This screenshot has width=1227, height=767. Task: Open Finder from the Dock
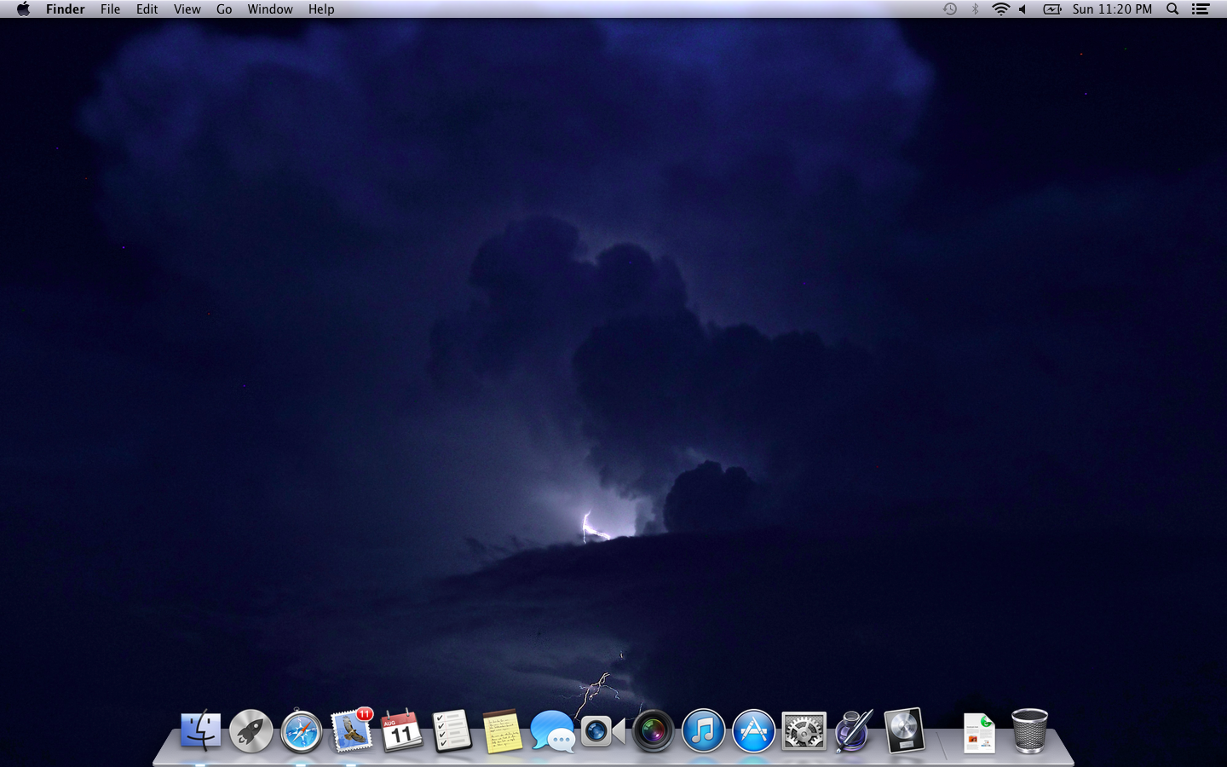[201, 731]
